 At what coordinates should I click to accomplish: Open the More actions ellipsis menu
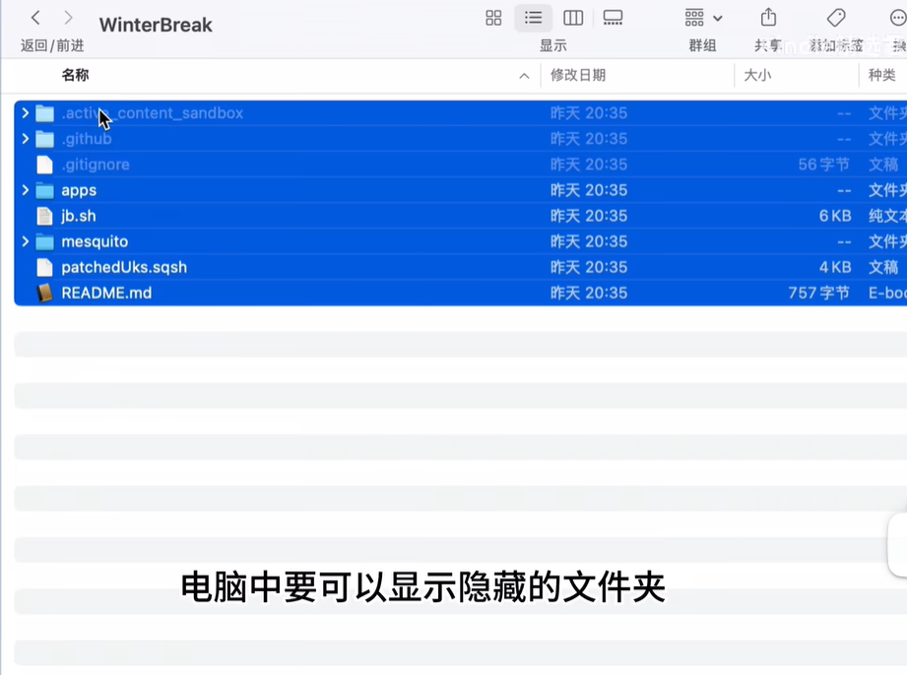point(897,18)
